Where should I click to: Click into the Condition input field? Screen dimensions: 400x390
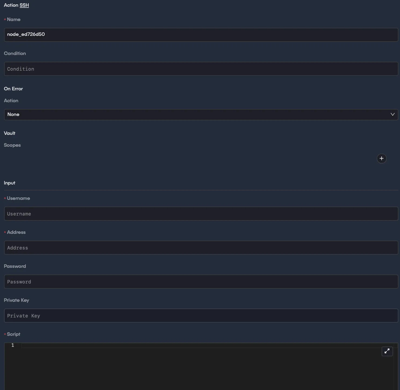point(201,69)
